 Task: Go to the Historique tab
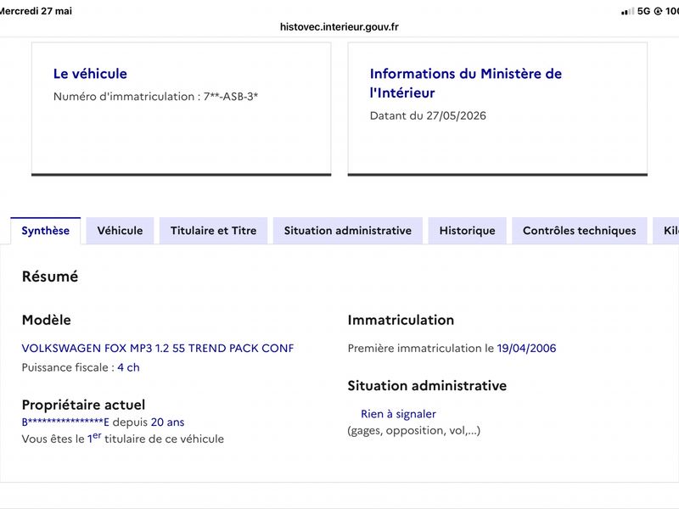(468, 231)
